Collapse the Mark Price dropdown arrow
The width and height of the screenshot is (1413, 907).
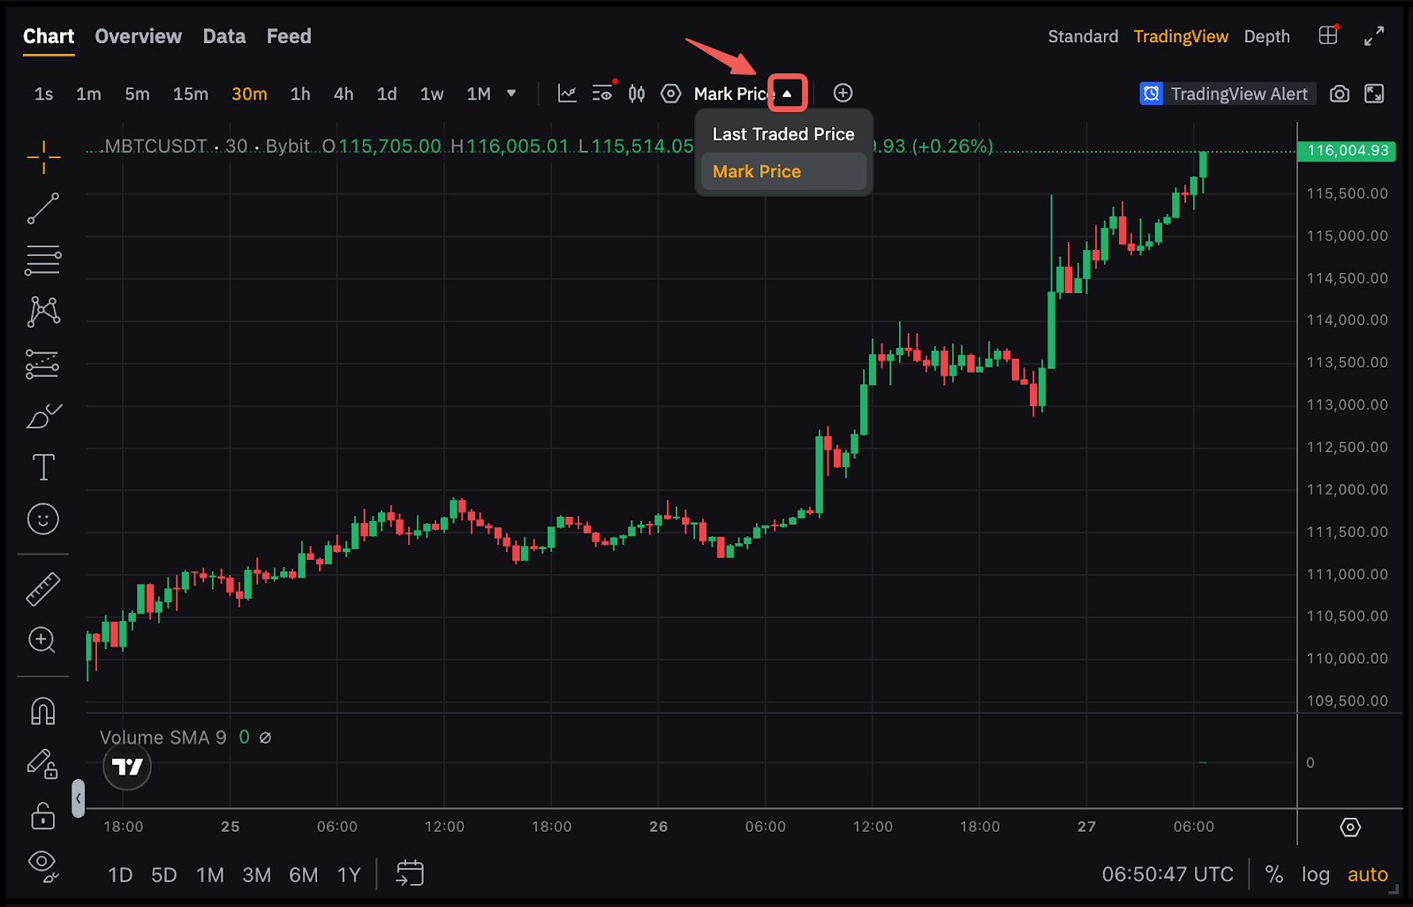pyautogui.click(x=787, y=94)
